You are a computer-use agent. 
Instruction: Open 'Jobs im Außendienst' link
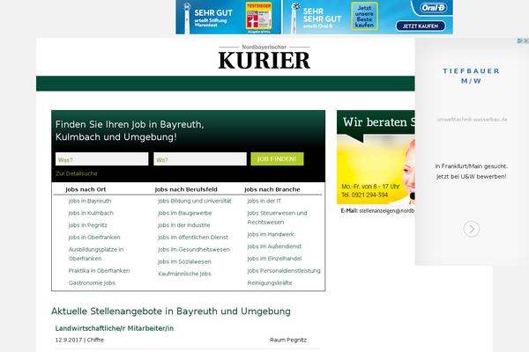(274, 246)
